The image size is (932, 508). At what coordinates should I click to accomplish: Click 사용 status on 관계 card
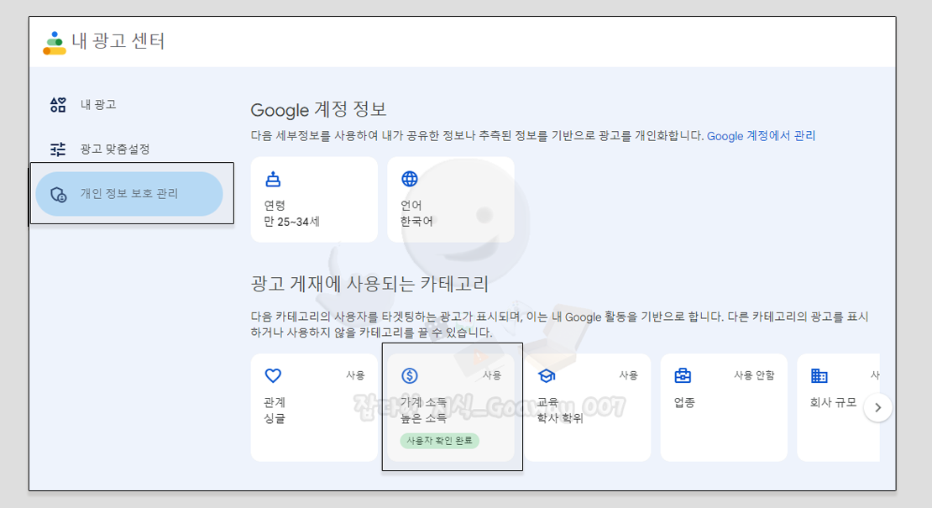pyautogui.click(x=355, y=375)
